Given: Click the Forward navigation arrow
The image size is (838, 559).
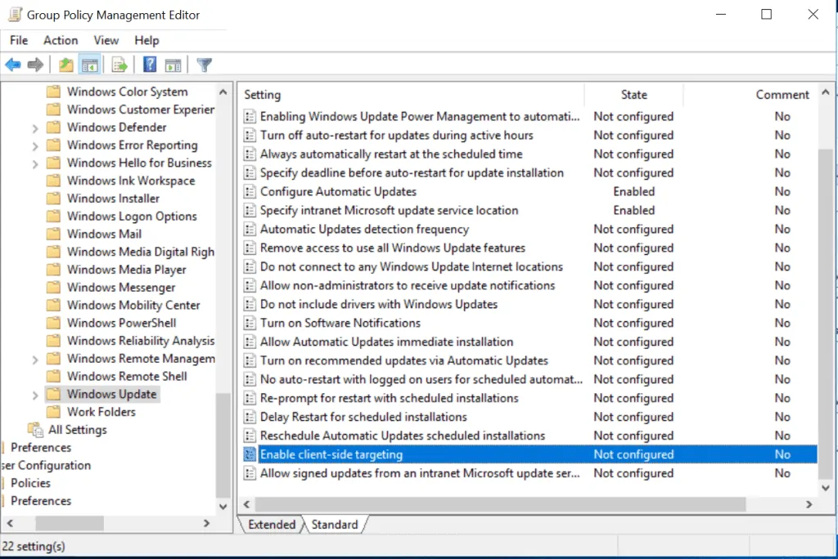Looking at the screenshot, I should (x=36, y=65).
